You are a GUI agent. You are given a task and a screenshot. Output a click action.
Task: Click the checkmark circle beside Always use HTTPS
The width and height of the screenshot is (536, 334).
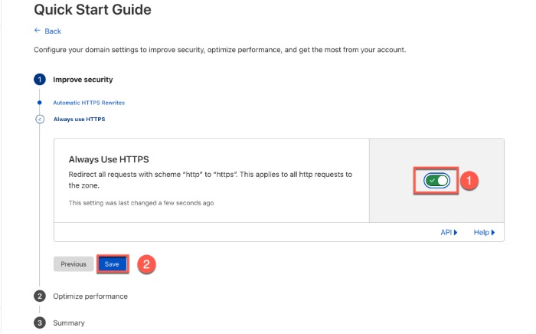pos(40,120)
